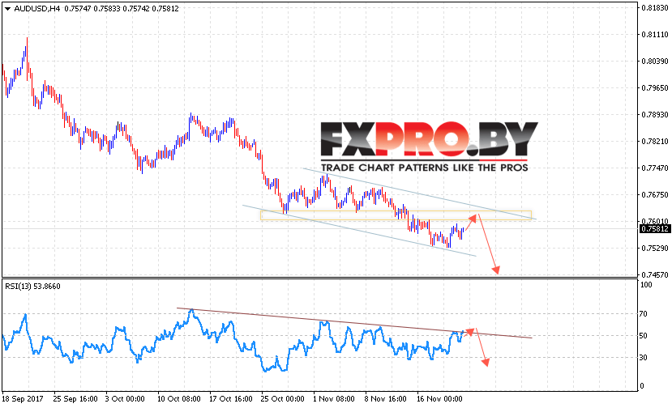The image size is (672, 408).
Task: Select the 18 Sep 2017 time label
Action: point(22,399)
